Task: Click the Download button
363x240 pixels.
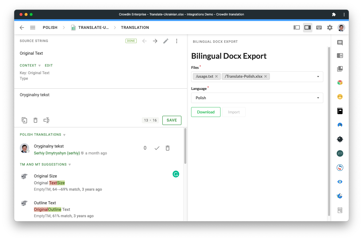Action: tap(206, 112)
